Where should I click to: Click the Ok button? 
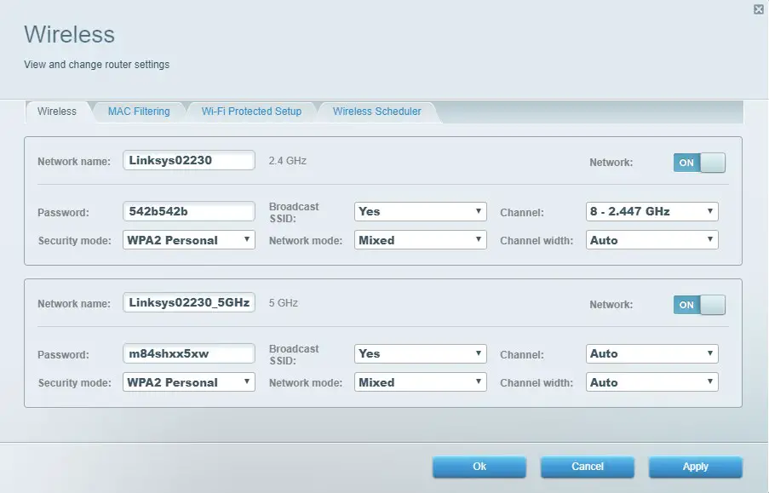pyautogui.click(x=479, y=467)
